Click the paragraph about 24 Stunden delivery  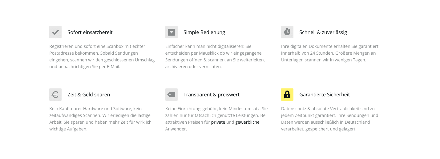point(330,53)
